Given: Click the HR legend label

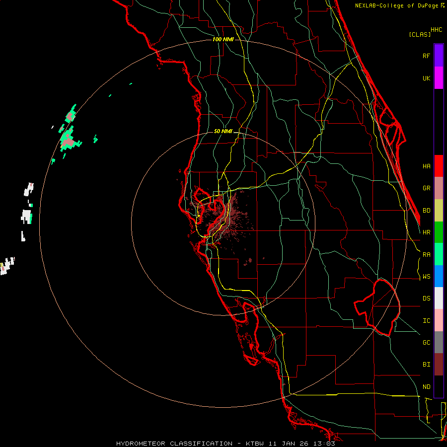Looking at the screenshot, I should point(426,232).
